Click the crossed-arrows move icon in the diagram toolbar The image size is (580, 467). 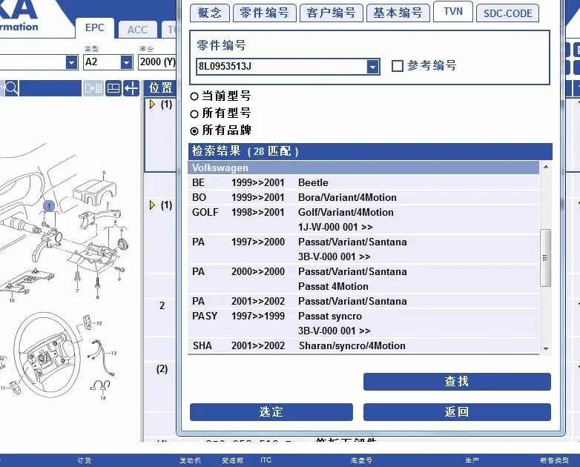click(x=131, y=88)
